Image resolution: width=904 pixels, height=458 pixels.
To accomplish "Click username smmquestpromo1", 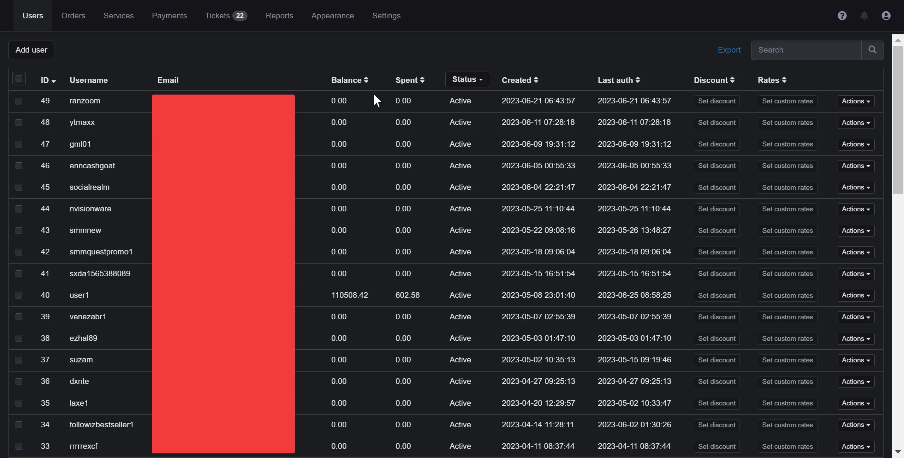I will pos(101,252).
